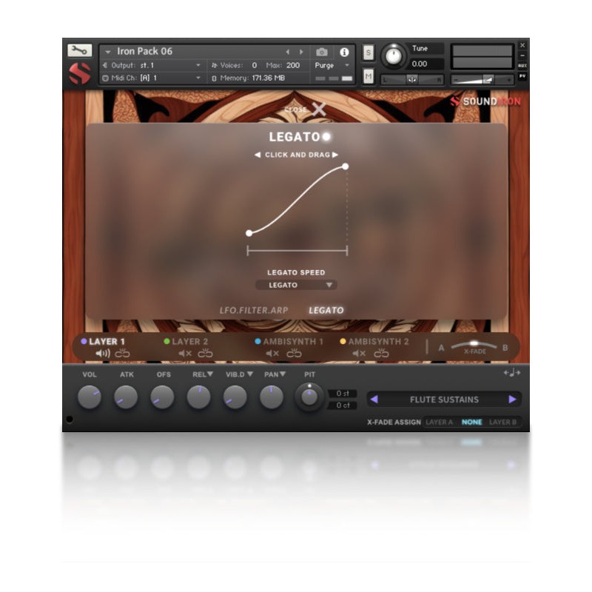Select next sound with right arrow
Image resolution: width=592 pixels, height=592 pixels.
tap(512, 400)
